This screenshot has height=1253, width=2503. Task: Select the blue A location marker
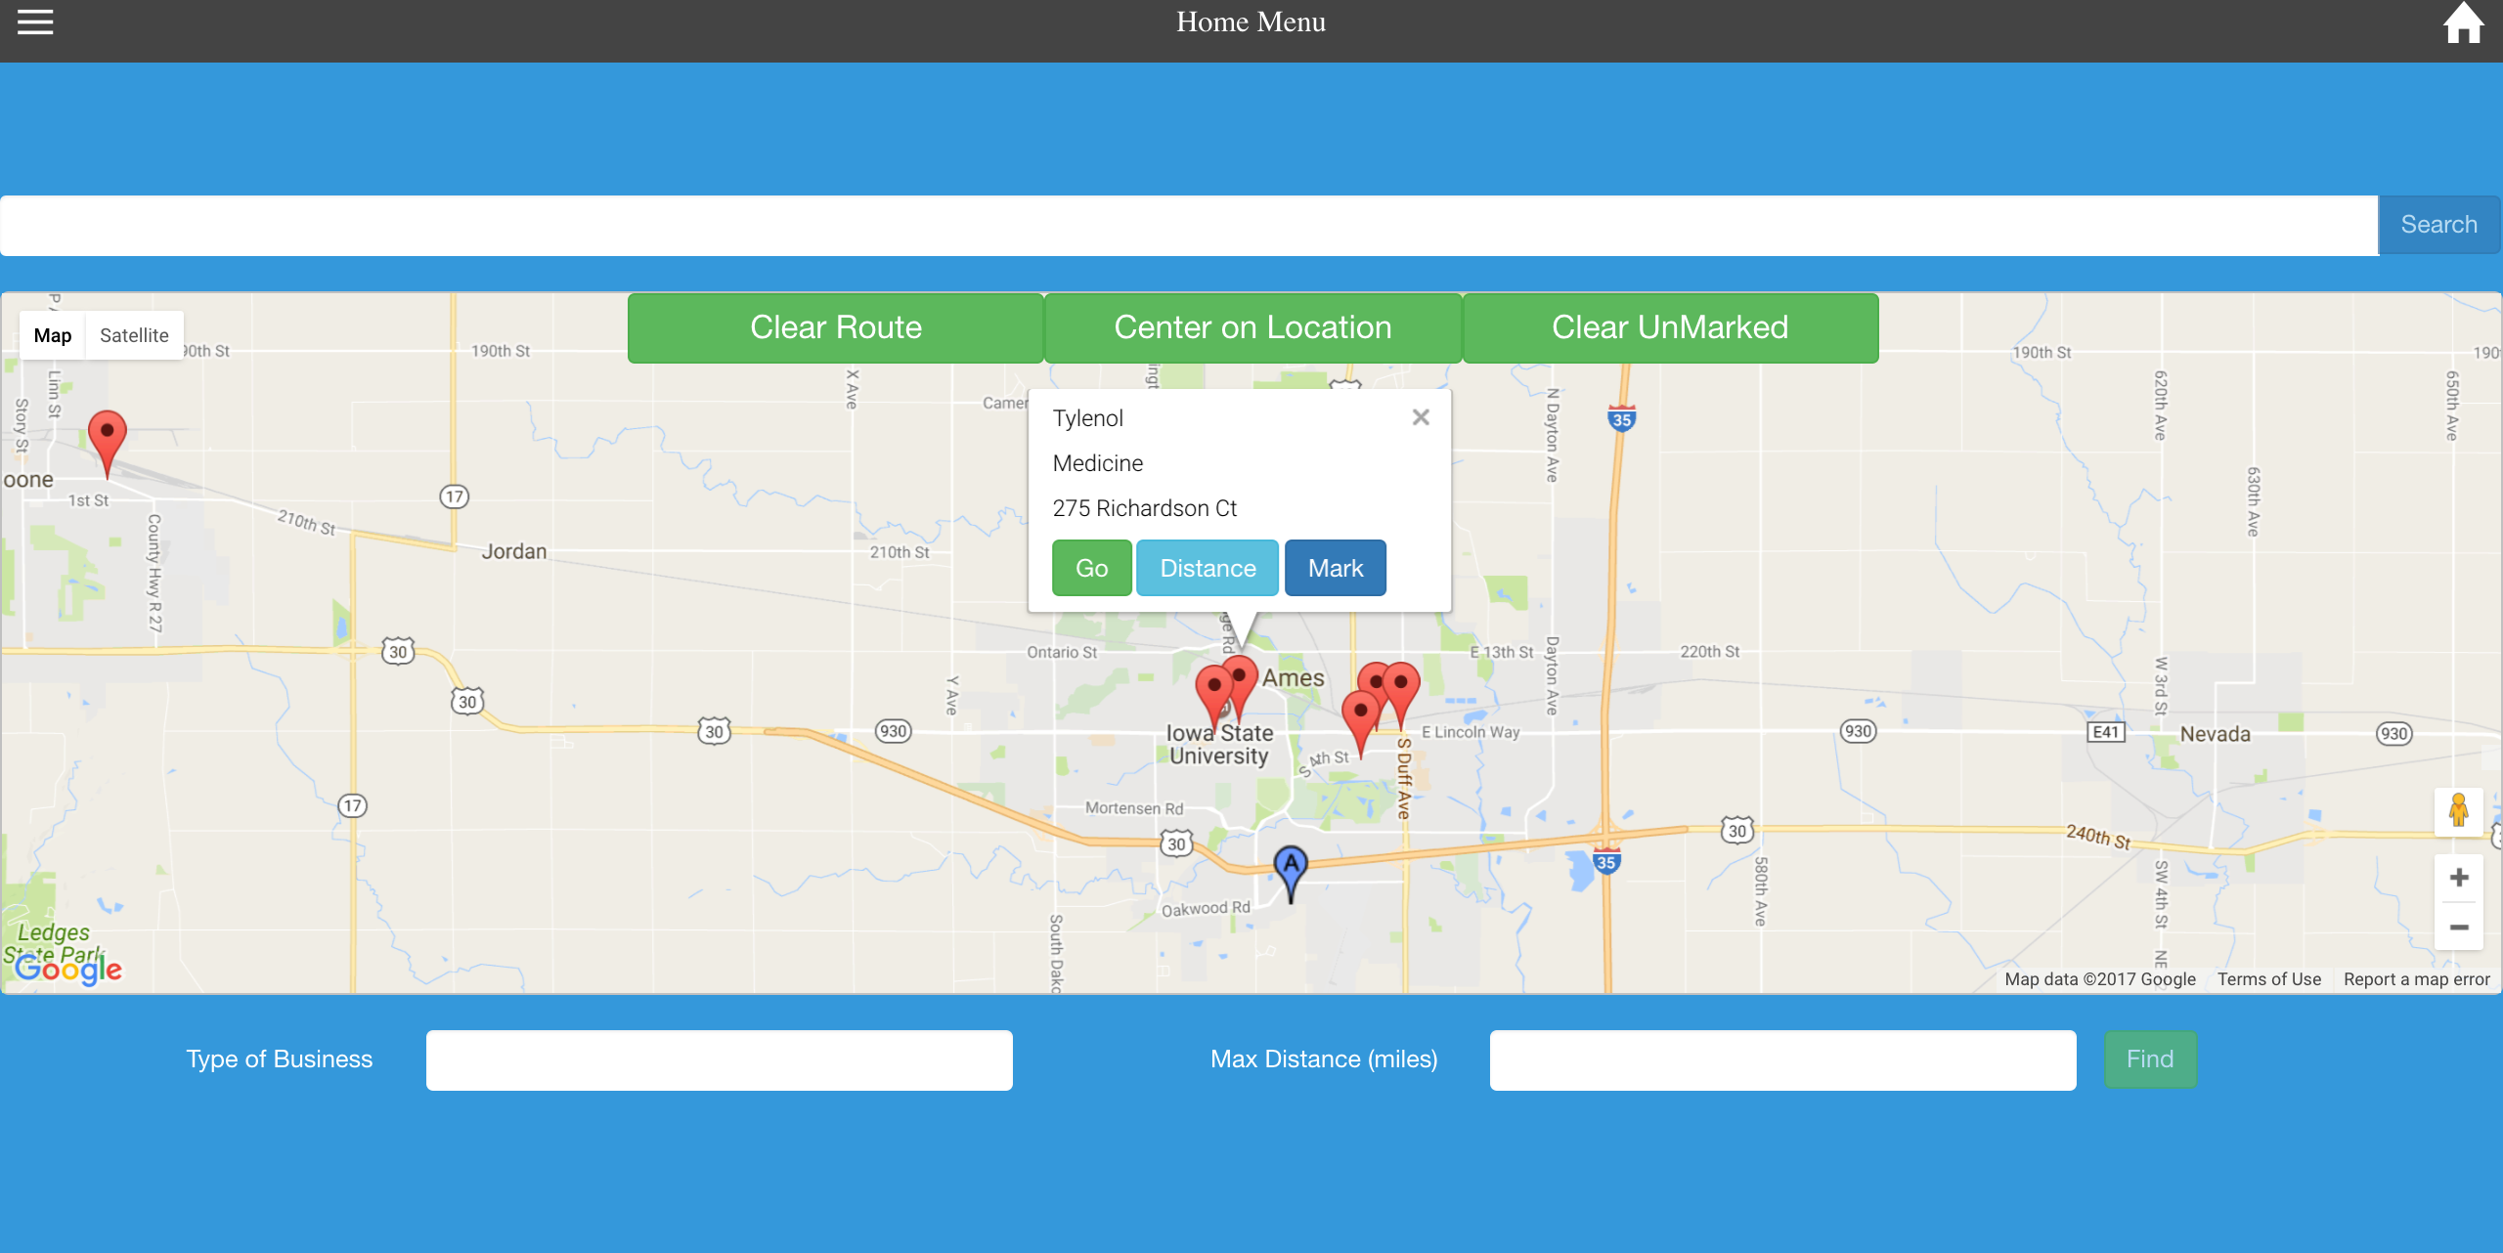(1291, 867)
